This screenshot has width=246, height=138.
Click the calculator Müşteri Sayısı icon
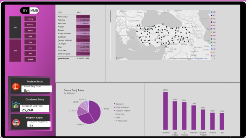pos(16,123)
